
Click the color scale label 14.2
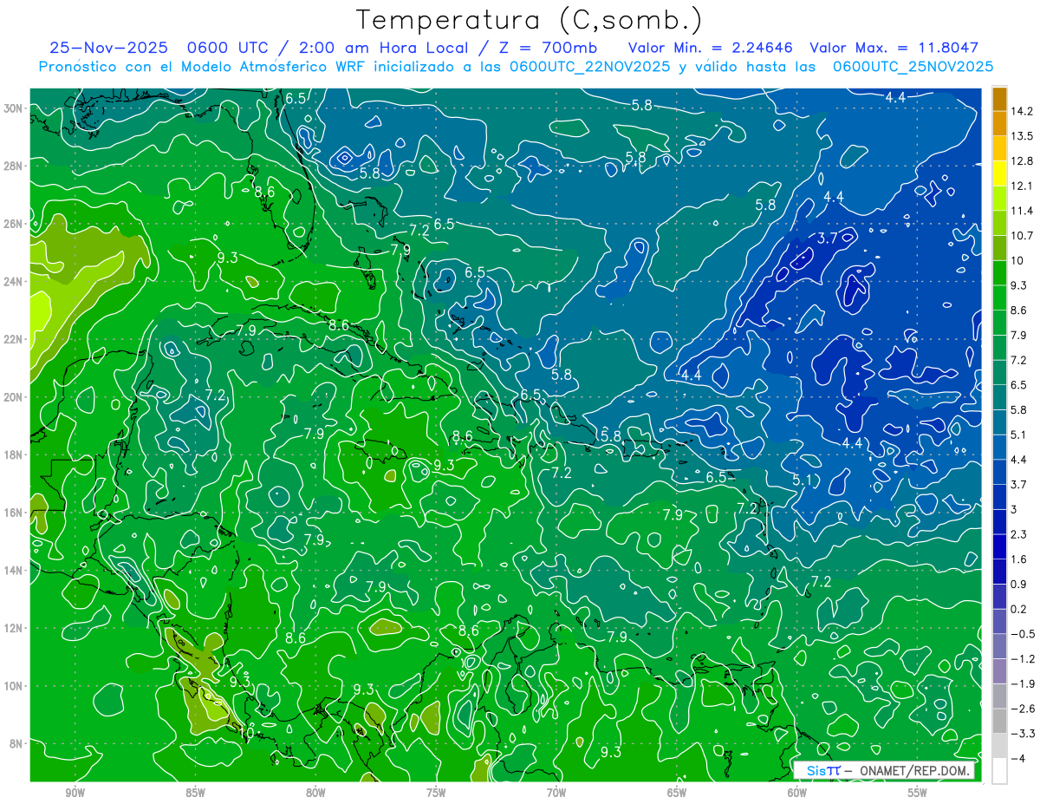point(1022,111)
